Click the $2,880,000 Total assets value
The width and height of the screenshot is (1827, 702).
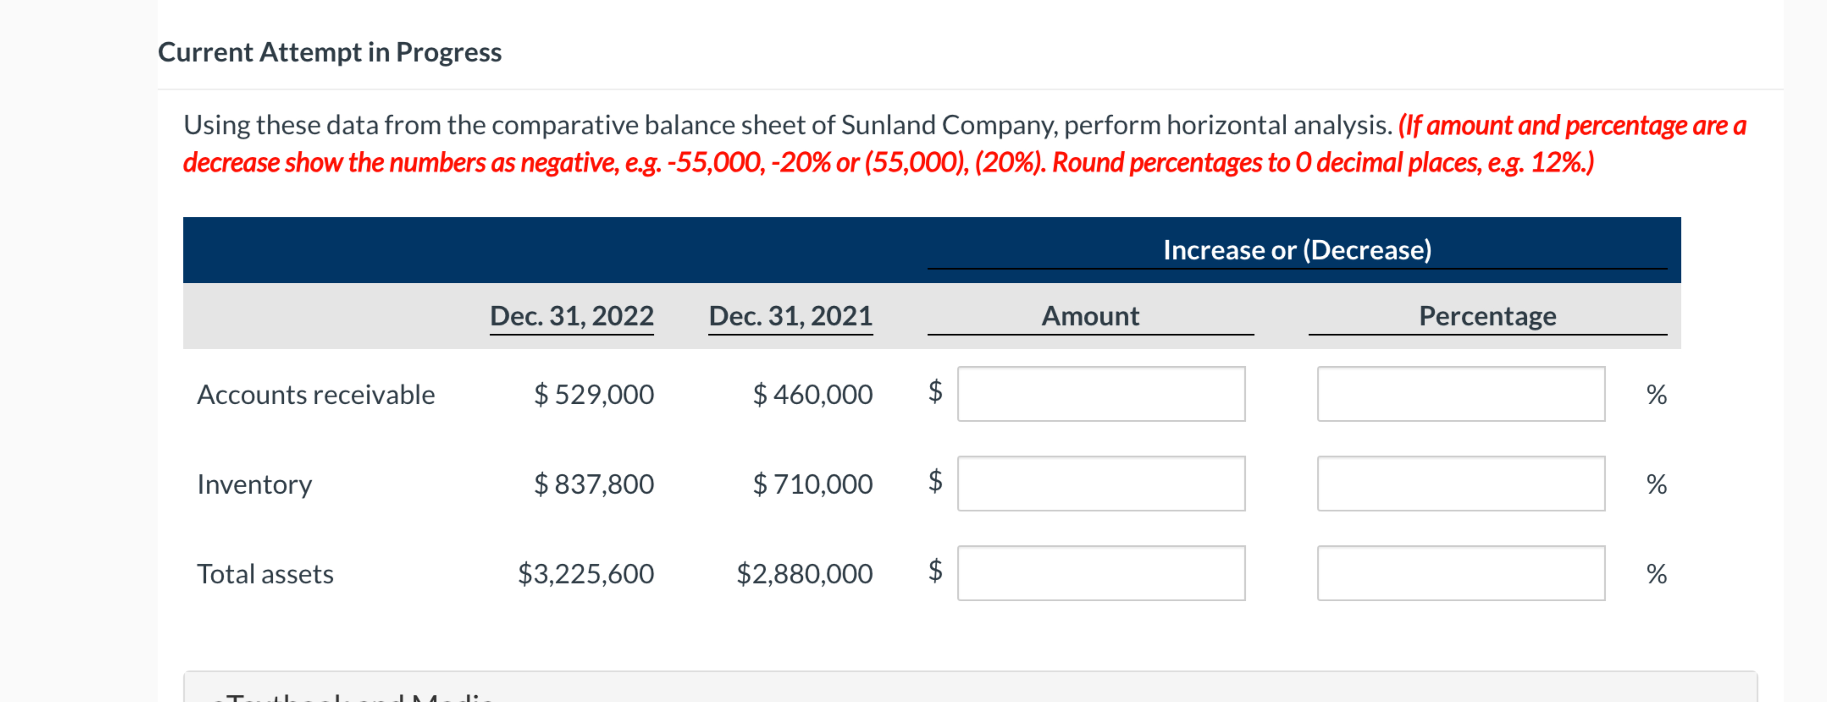(x=804, y=574)
